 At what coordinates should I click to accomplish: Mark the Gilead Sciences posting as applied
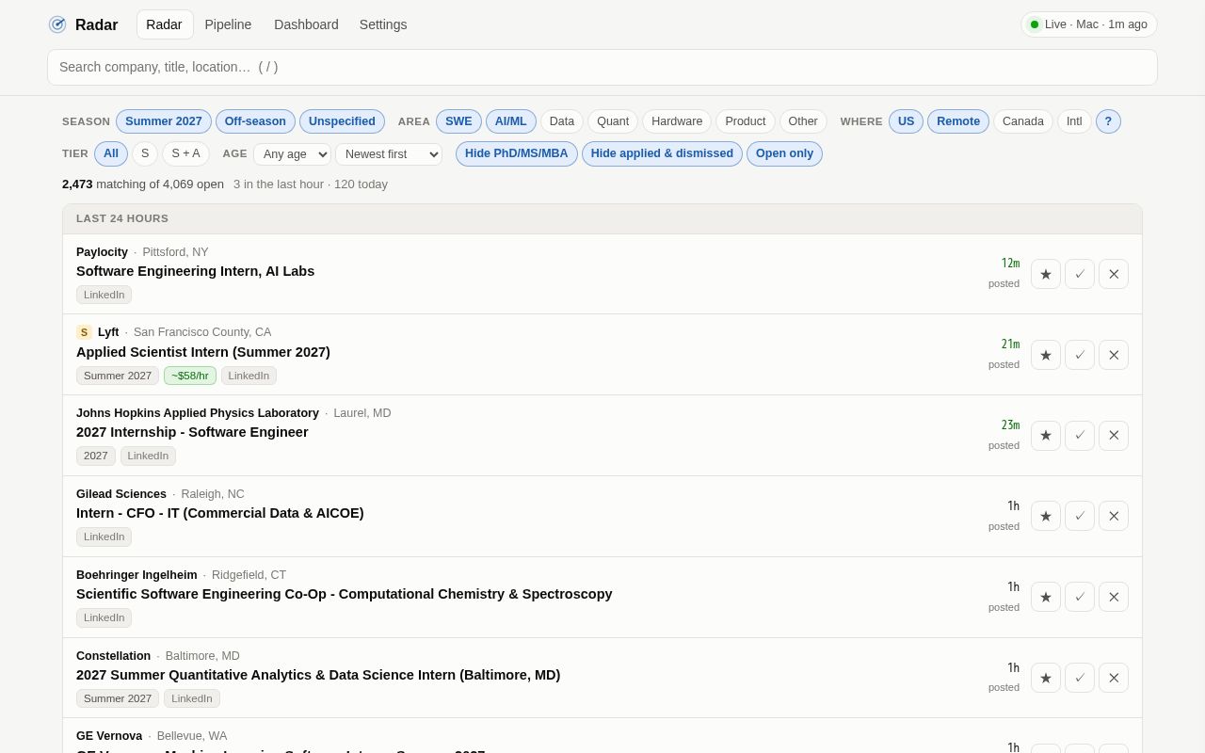[1080, 516]
